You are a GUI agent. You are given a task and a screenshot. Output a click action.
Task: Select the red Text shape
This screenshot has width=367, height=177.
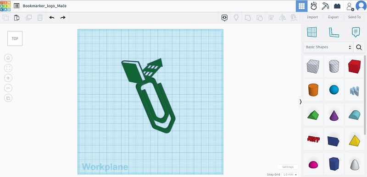(313, 139)
